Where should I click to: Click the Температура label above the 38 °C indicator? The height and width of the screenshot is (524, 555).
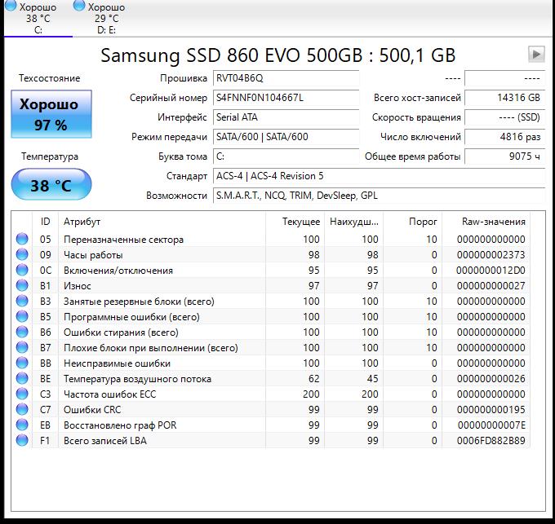tap(50, 156)
